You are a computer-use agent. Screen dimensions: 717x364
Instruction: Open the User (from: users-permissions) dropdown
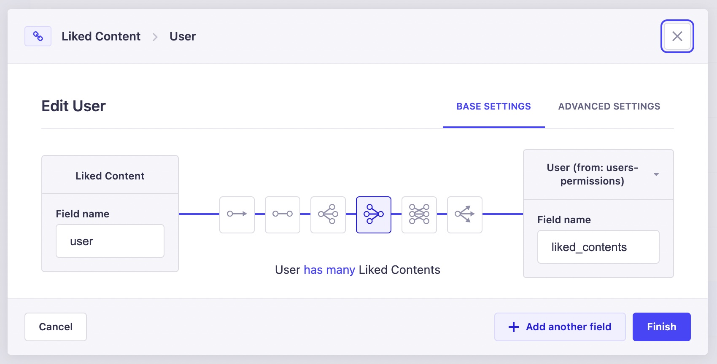coord(597,174)
